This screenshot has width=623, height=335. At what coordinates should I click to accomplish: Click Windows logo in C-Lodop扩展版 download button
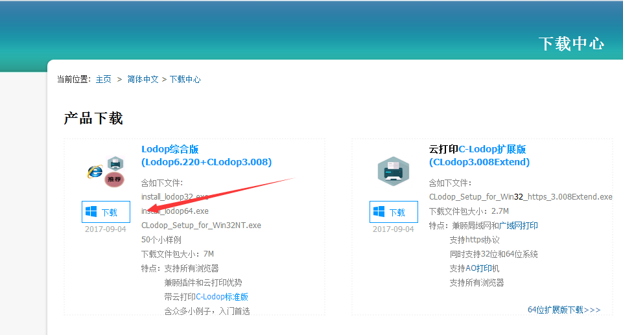[379, 212]
